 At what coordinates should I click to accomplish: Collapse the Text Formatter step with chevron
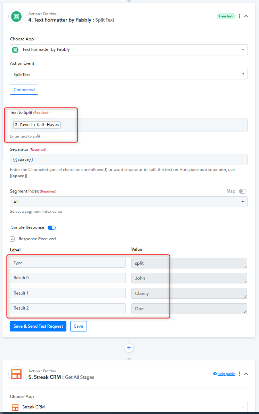pyautogui.click(x=246, y=16)
